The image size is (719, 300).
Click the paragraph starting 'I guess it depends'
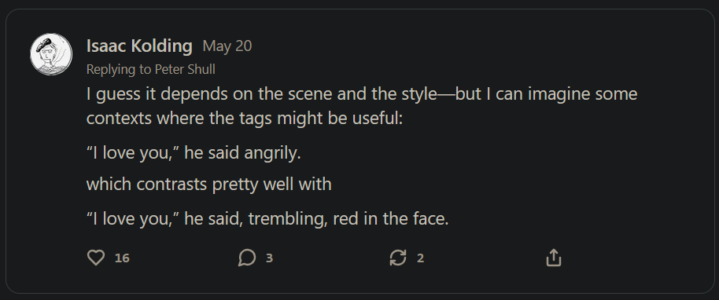click(362, 106)
